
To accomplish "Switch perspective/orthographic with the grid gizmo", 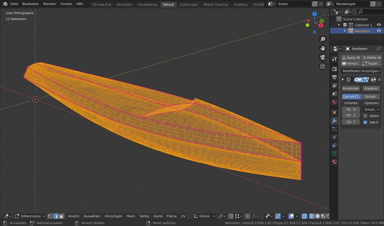I will (x=323, y=66).
